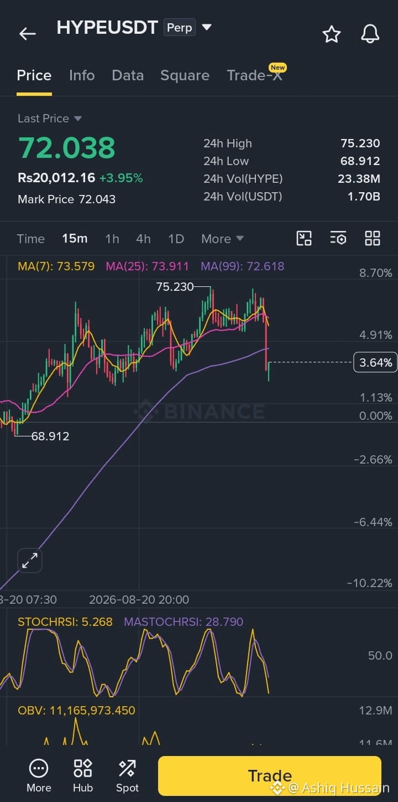Open the Square tab

(185, 76)
